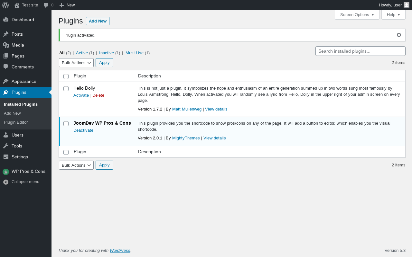The height and width of the screenshot is (257, 412).
Task: Open the bottom Bulk Actions dropdown
Action: click(76, 165)
